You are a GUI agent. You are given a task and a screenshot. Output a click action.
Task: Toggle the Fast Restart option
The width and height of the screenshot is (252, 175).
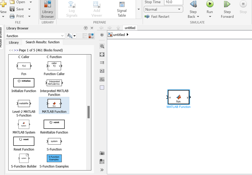pos(157,16)
